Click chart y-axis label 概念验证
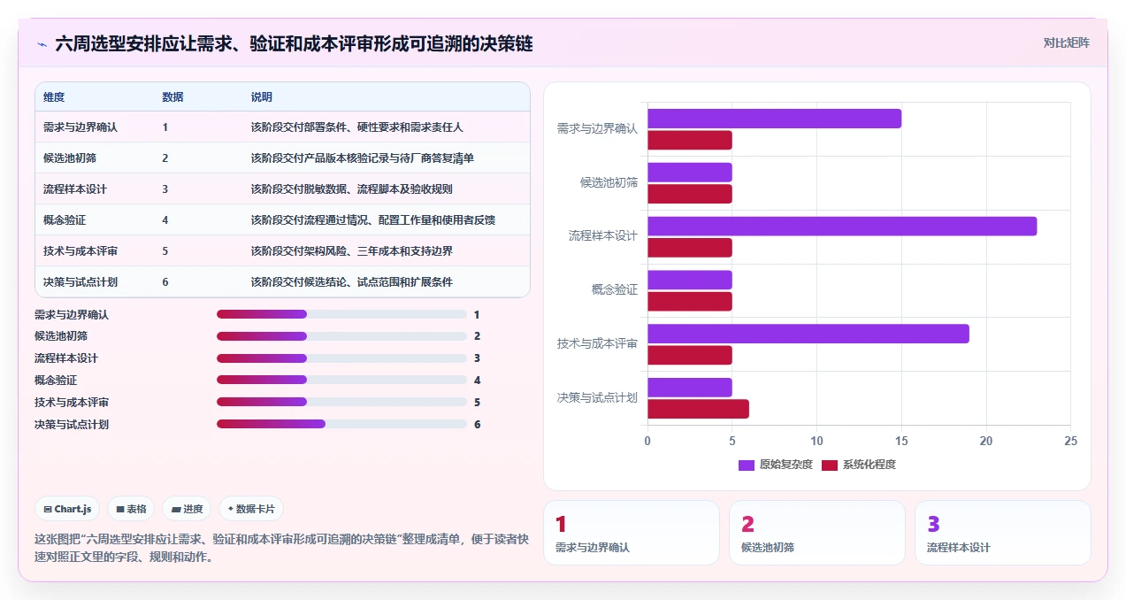This screenshot has width=1126, height=600. point(615,289)
